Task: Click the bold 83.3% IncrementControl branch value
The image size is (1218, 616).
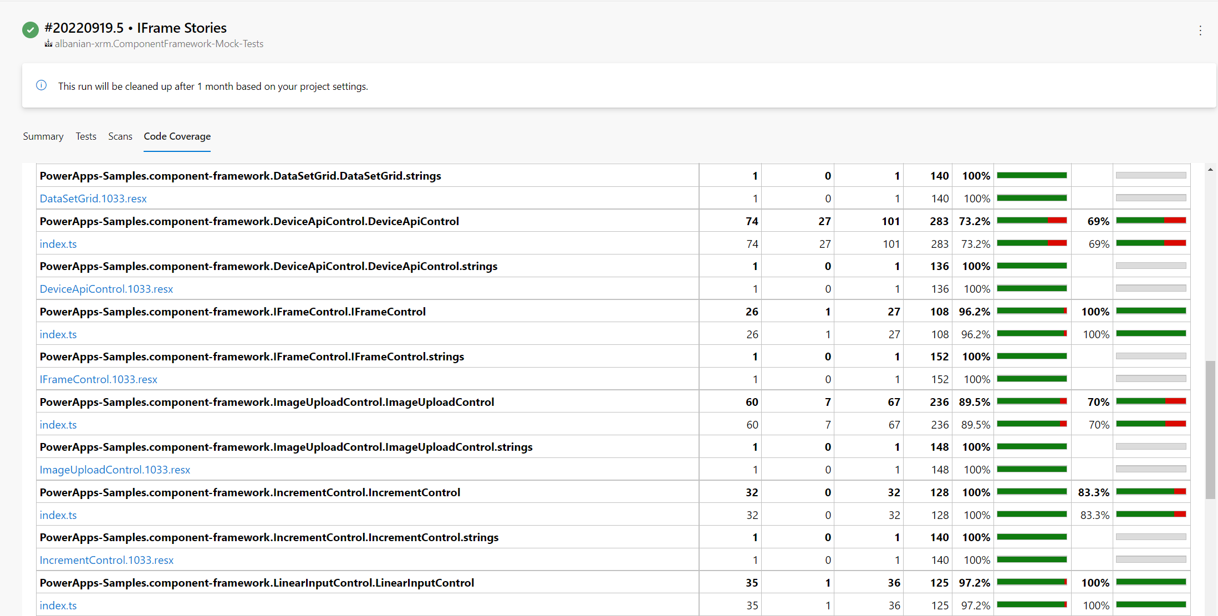Action: click(1094, 492)
